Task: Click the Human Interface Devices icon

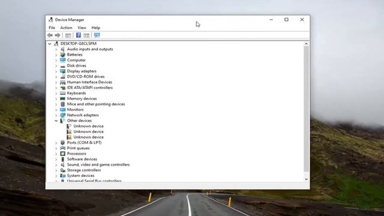Action: pyautogui.click(x=62, y=82)
